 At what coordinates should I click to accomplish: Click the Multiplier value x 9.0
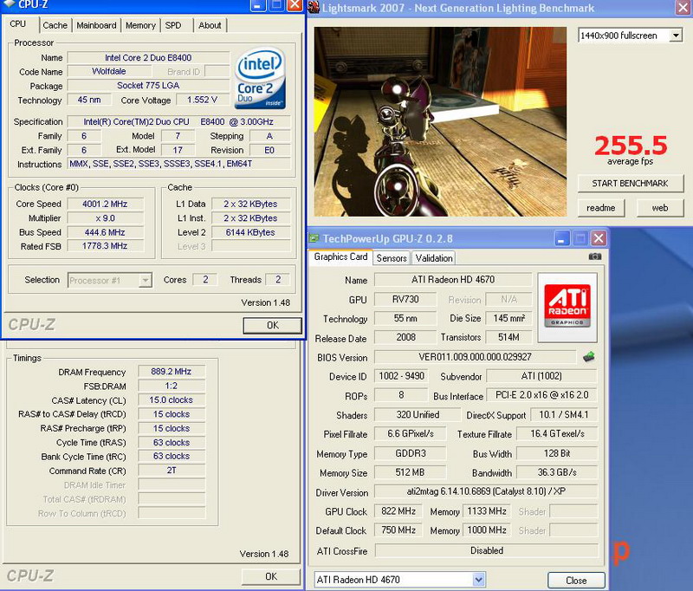[x=105, y=218]
